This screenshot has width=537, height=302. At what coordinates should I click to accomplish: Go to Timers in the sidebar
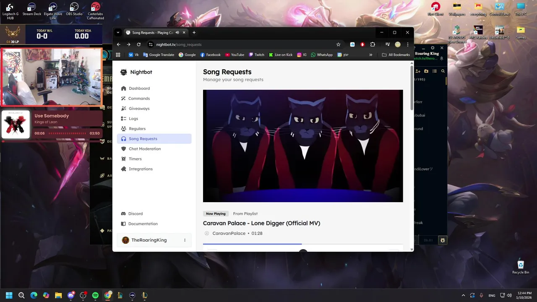click(x=154, y=159)
